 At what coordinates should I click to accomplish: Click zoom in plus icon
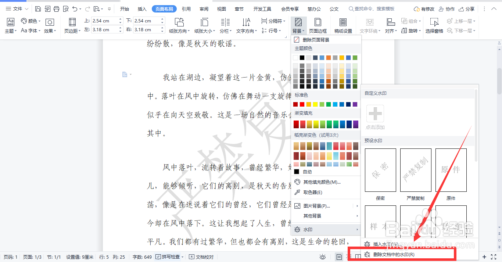click(x=484, y=257)
